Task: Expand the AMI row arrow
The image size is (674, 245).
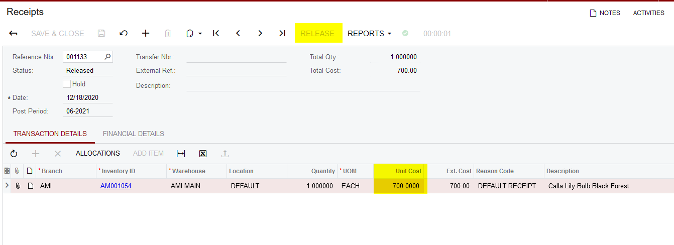Action: pyautogui.click(x=7, y=186)
